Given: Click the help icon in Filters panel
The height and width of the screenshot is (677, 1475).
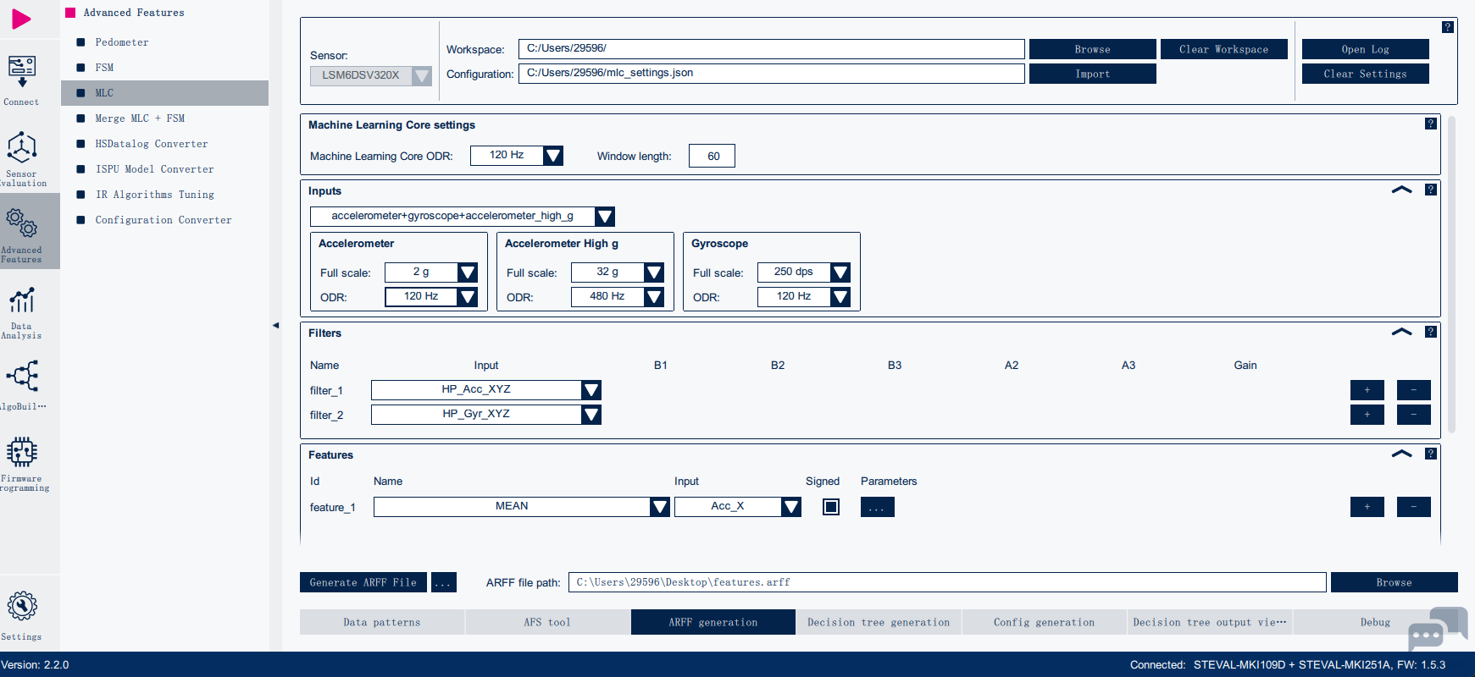Looking at the screenshot, I should tap(1430, 333).
